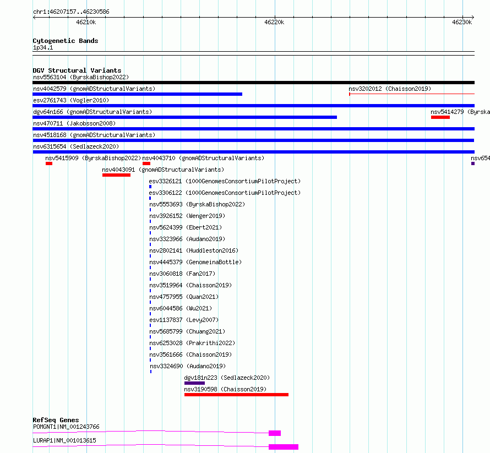Click the red nsv4043091 variant bar
The image size is (490, 453).
pos(116,175)
